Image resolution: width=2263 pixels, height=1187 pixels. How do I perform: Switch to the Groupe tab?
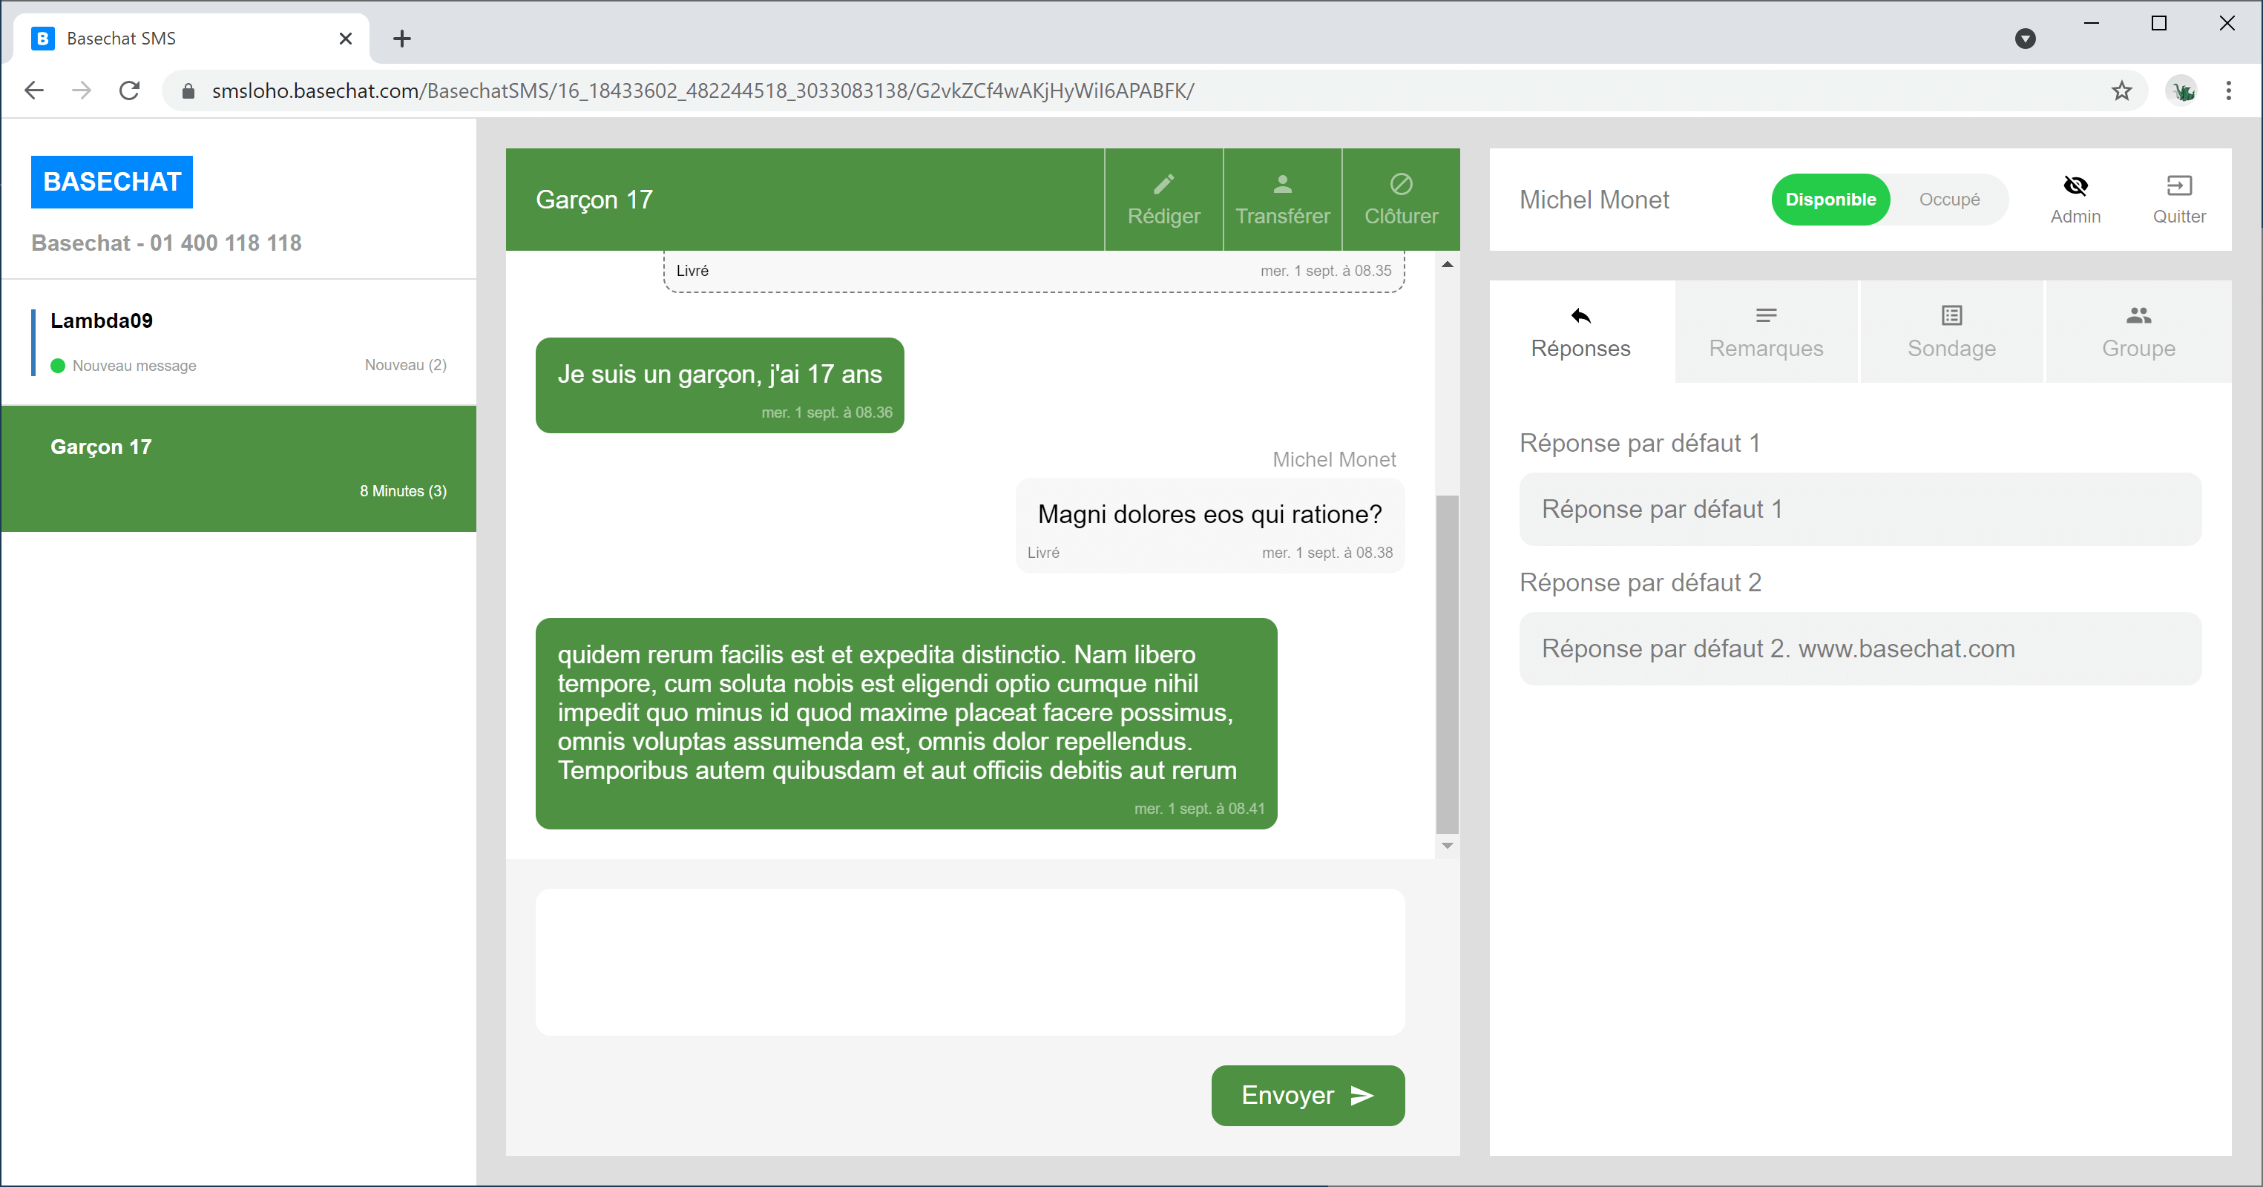[2138, 332]
